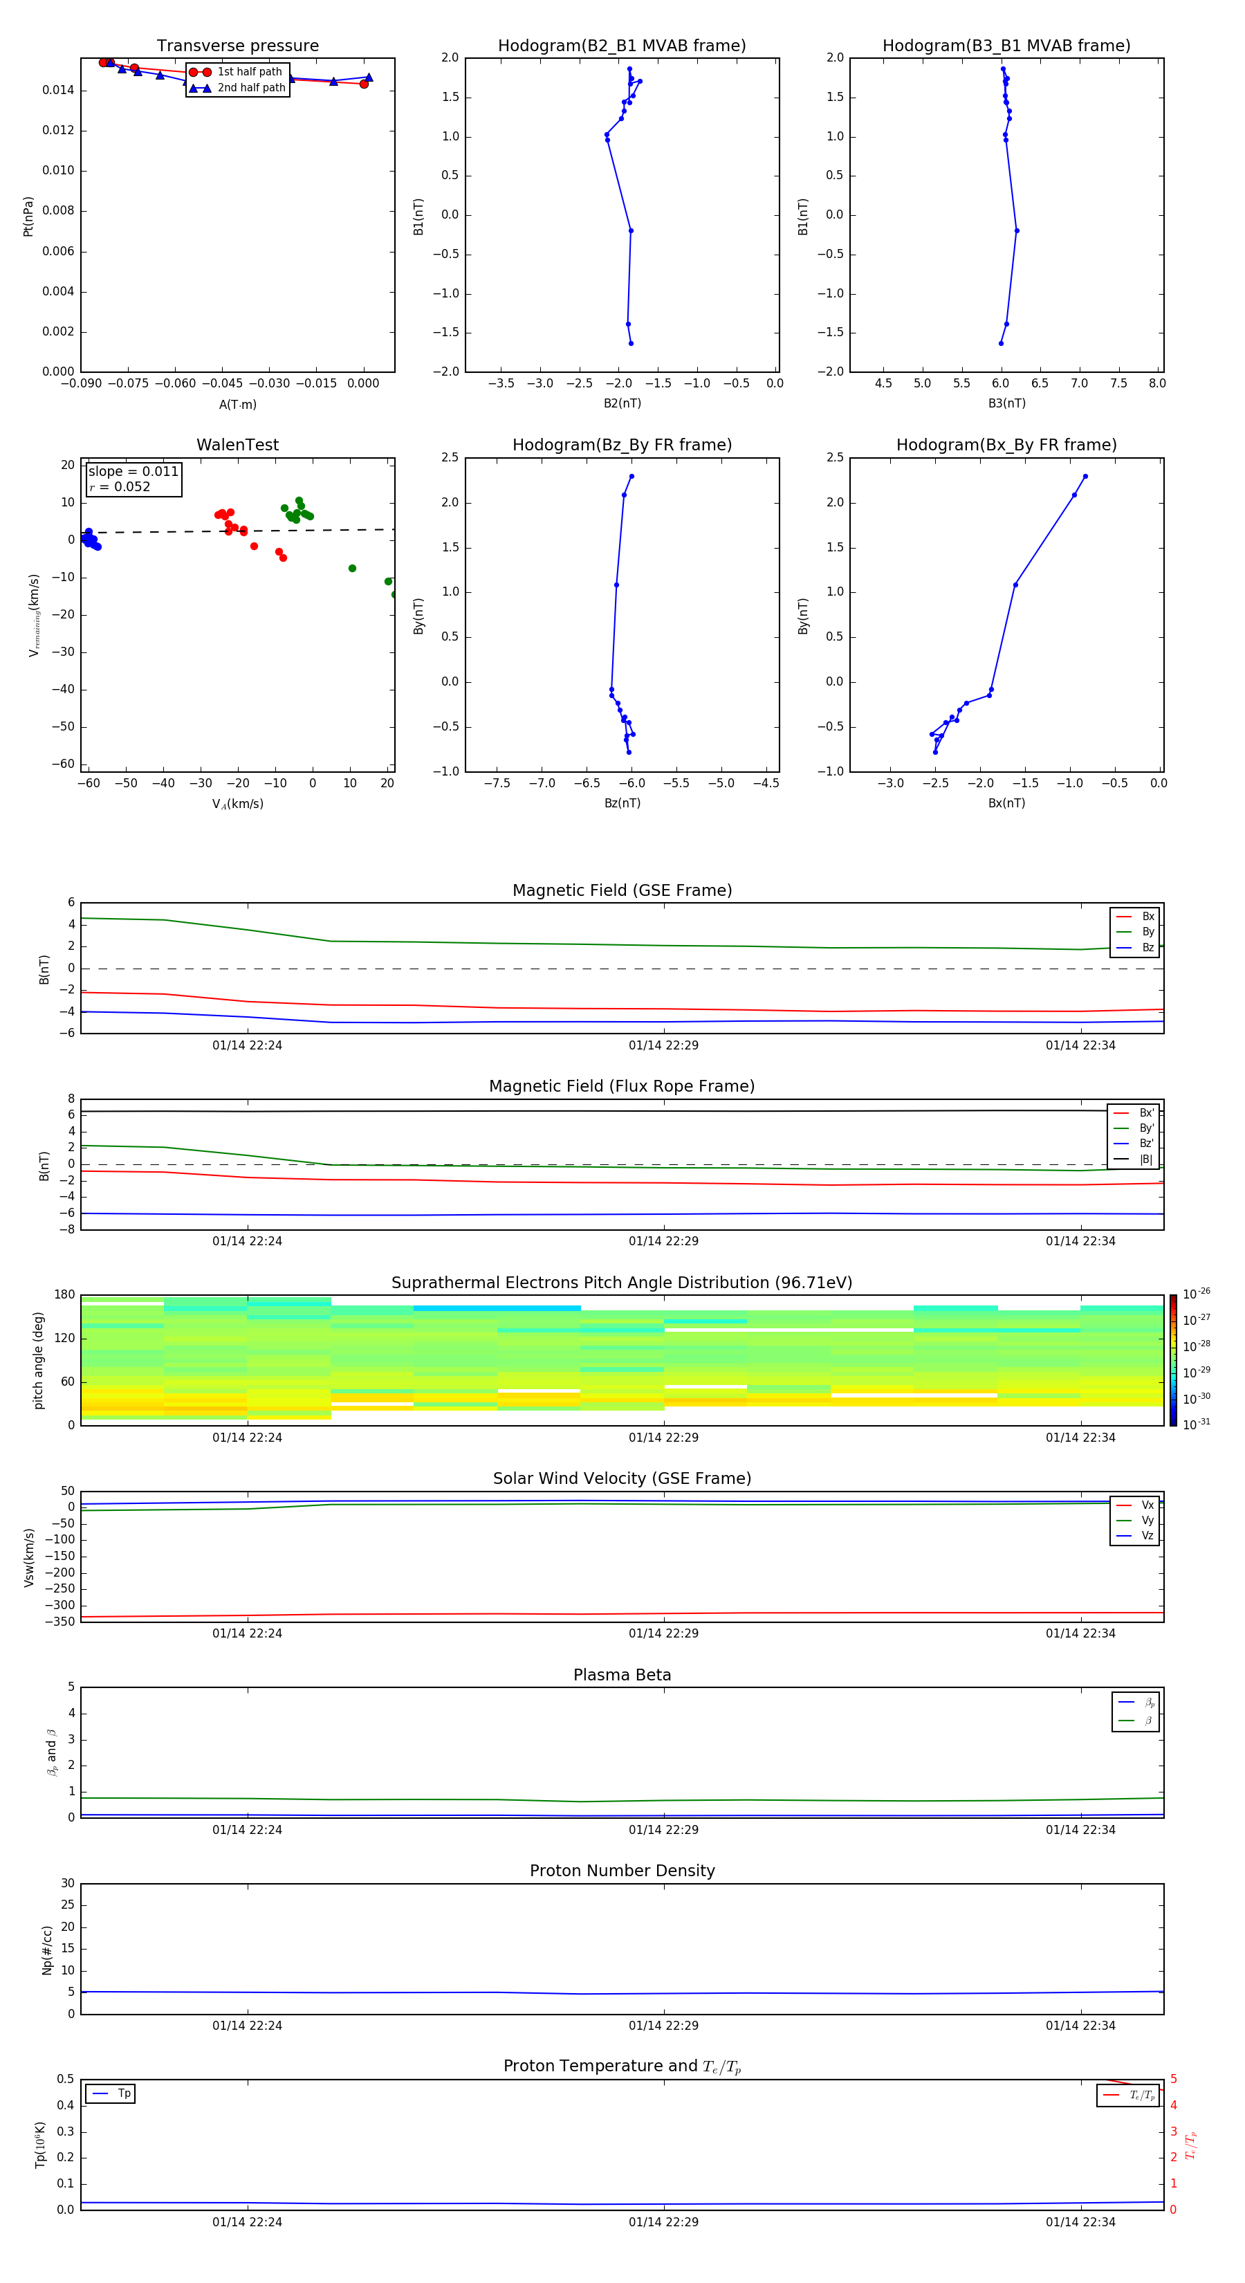Select Vz in the Solar Wind legend
1245x2283 pixels.
(x=1135, y=1535)
